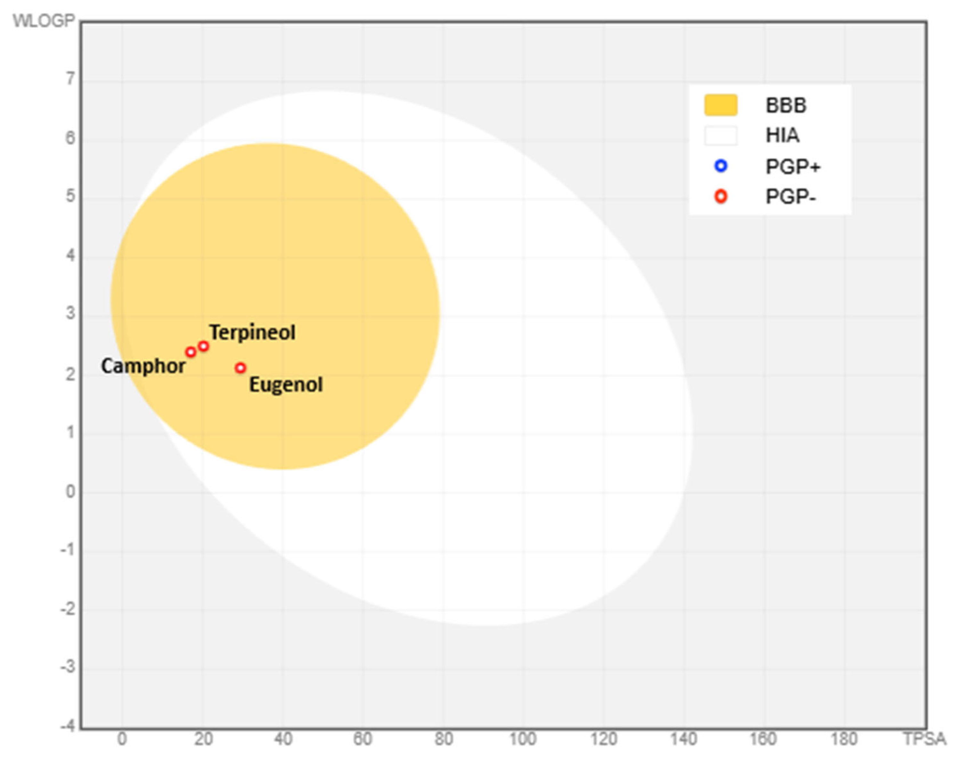Click the WLOGP axis title
Screen dimensions: 957x757
tap(44, 21)
